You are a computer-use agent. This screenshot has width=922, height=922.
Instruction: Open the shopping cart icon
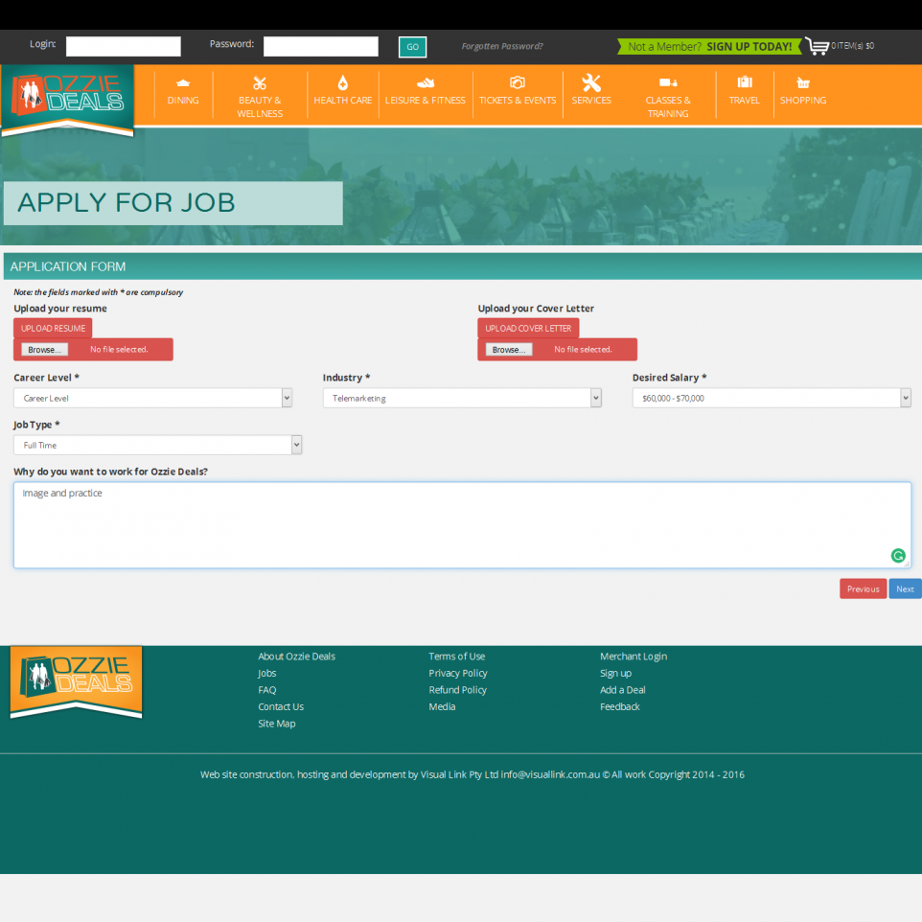pos(817,46)
